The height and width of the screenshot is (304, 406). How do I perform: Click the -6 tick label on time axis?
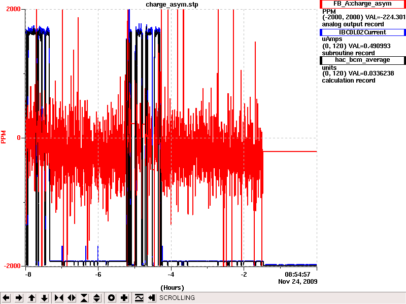tap(98, 275)
